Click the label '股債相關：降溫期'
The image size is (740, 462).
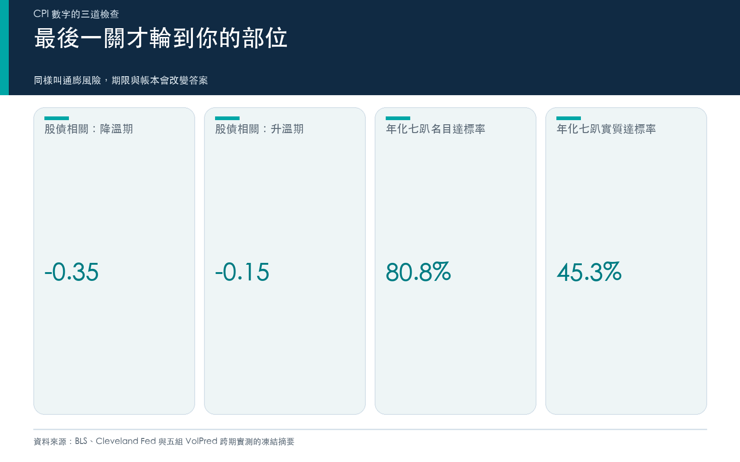pyautogui.click(x=89, y=129)
